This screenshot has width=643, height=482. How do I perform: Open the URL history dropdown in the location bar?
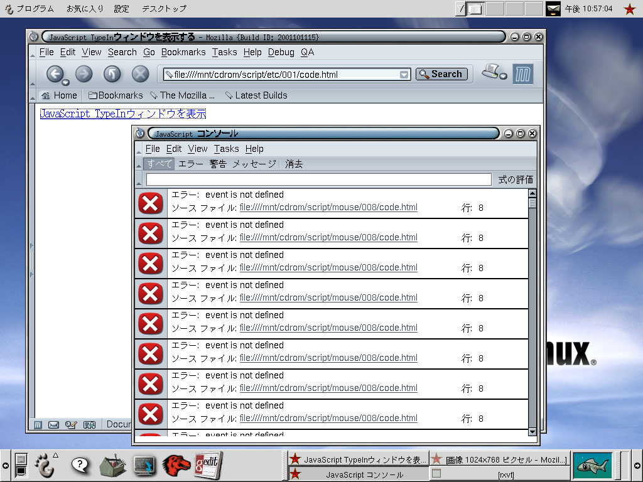pyautogui.click(x=404, y=75)
